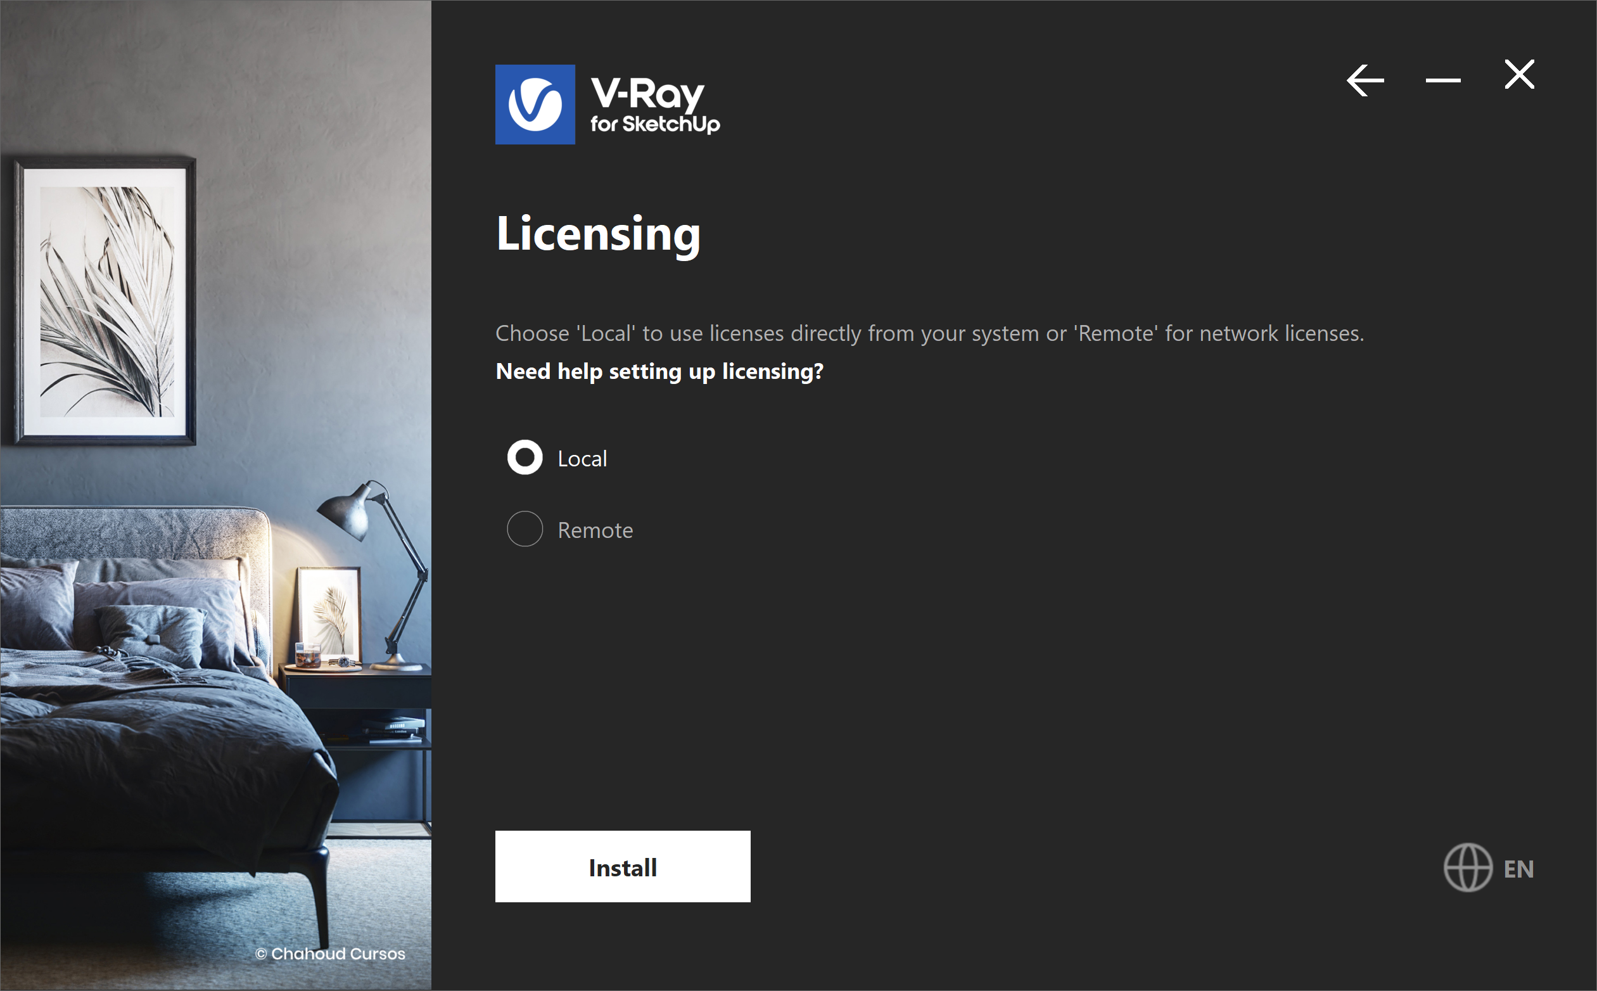The height and width of the screenshot is (991, 1597).
Task: Open the globe language icon
Action: (x=1468, y=867)
